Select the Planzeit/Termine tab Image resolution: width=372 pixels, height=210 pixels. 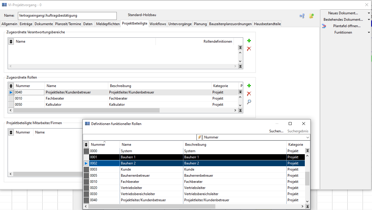tap(68, 24)
